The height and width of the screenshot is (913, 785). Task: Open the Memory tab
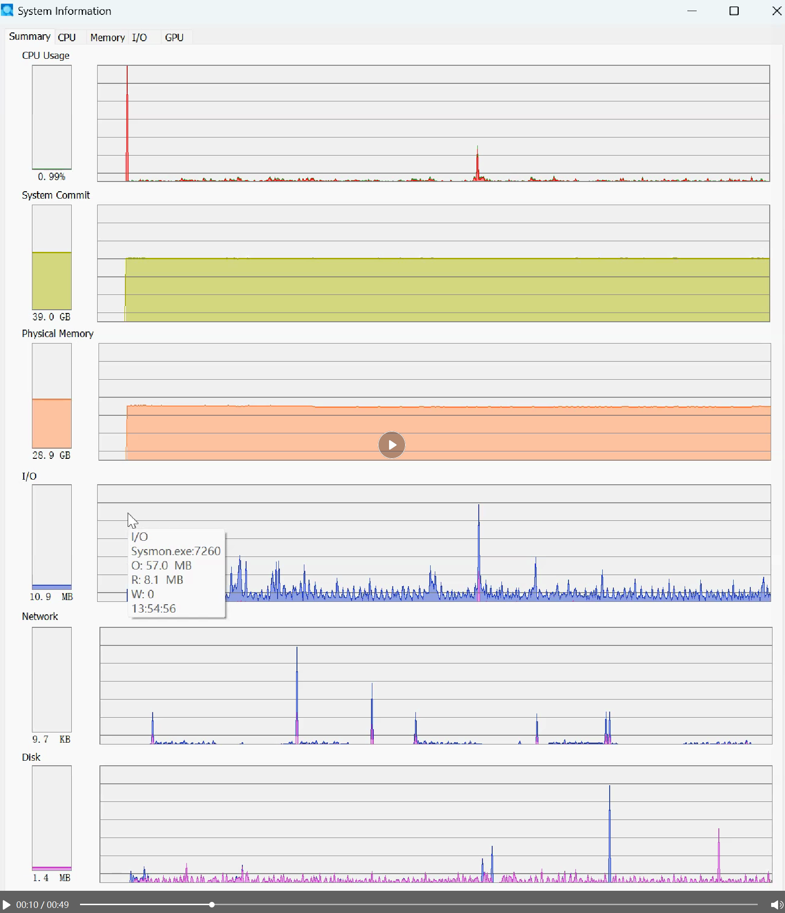[107, 38]
